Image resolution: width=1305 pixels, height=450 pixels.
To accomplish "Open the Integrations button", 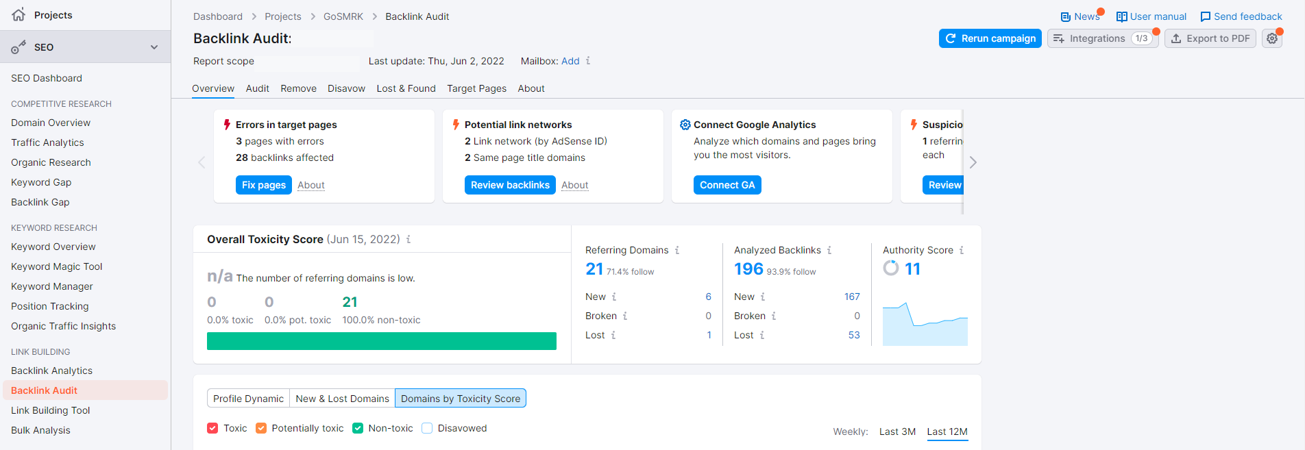I will [1103, 38].
